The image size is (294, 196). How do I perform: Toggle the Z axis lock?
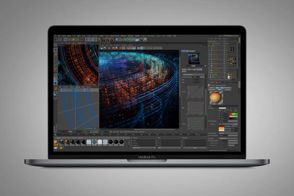[x=95, y=39]
